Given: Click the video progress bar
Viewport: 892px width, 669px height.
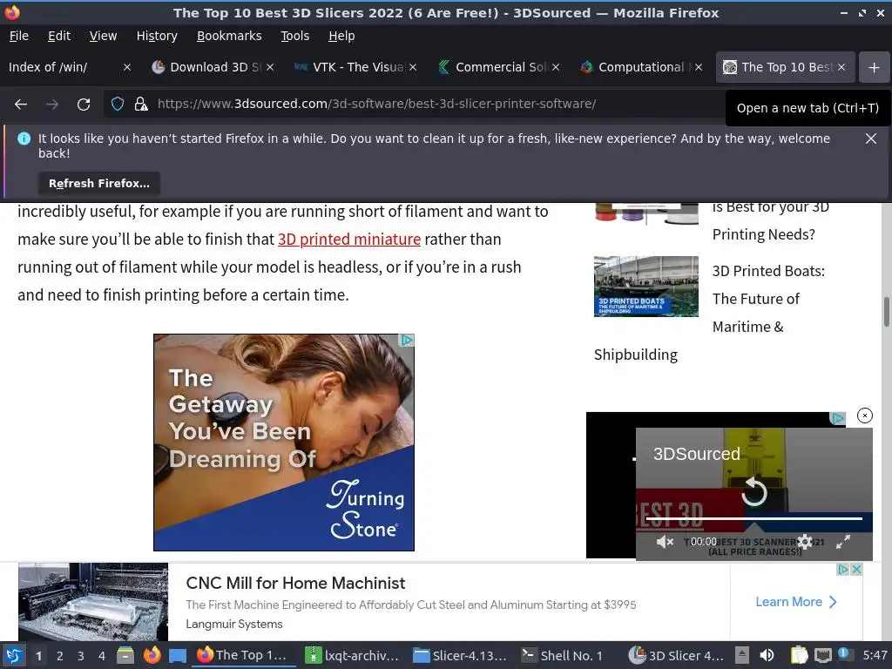Looking at the screenshot, I should point(753,519).
